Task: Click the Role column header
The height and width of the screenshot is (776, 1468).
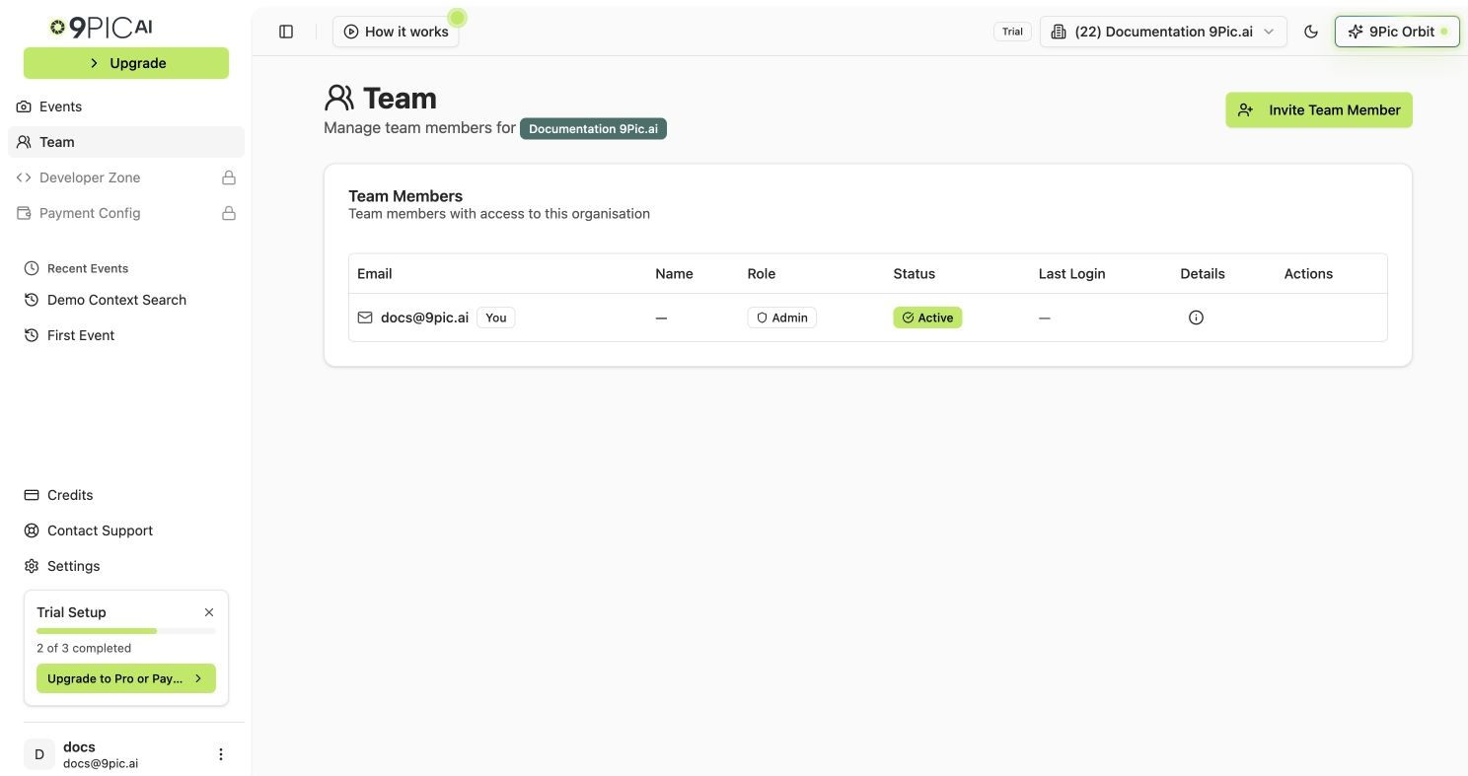Action: click(762, 274)
